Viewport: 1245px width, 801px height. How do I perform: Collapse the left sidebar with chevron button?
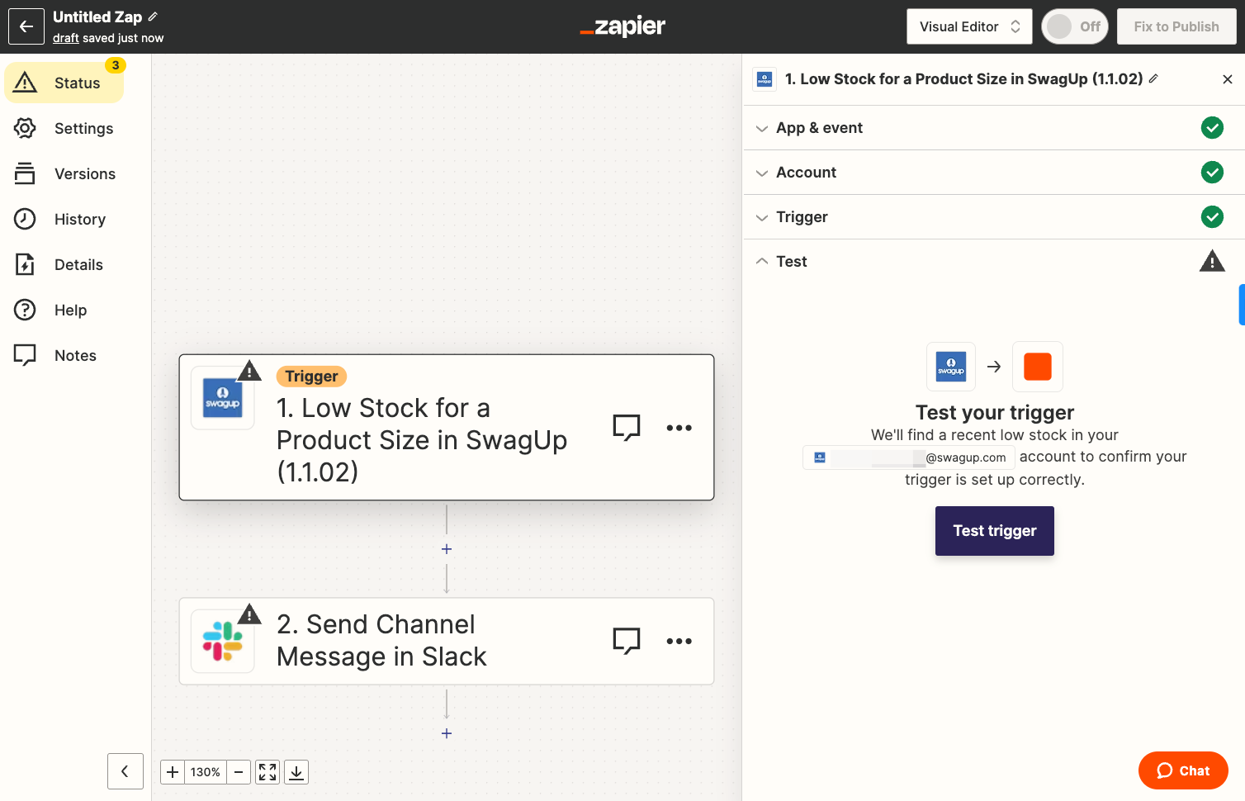pos(125,771)
